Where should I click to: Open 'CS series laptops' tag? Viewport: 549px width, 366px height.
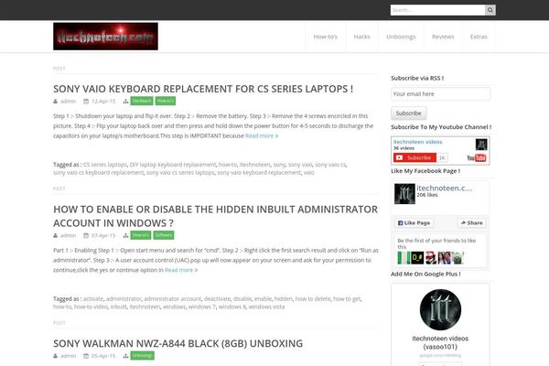click(x=105, y=165)
